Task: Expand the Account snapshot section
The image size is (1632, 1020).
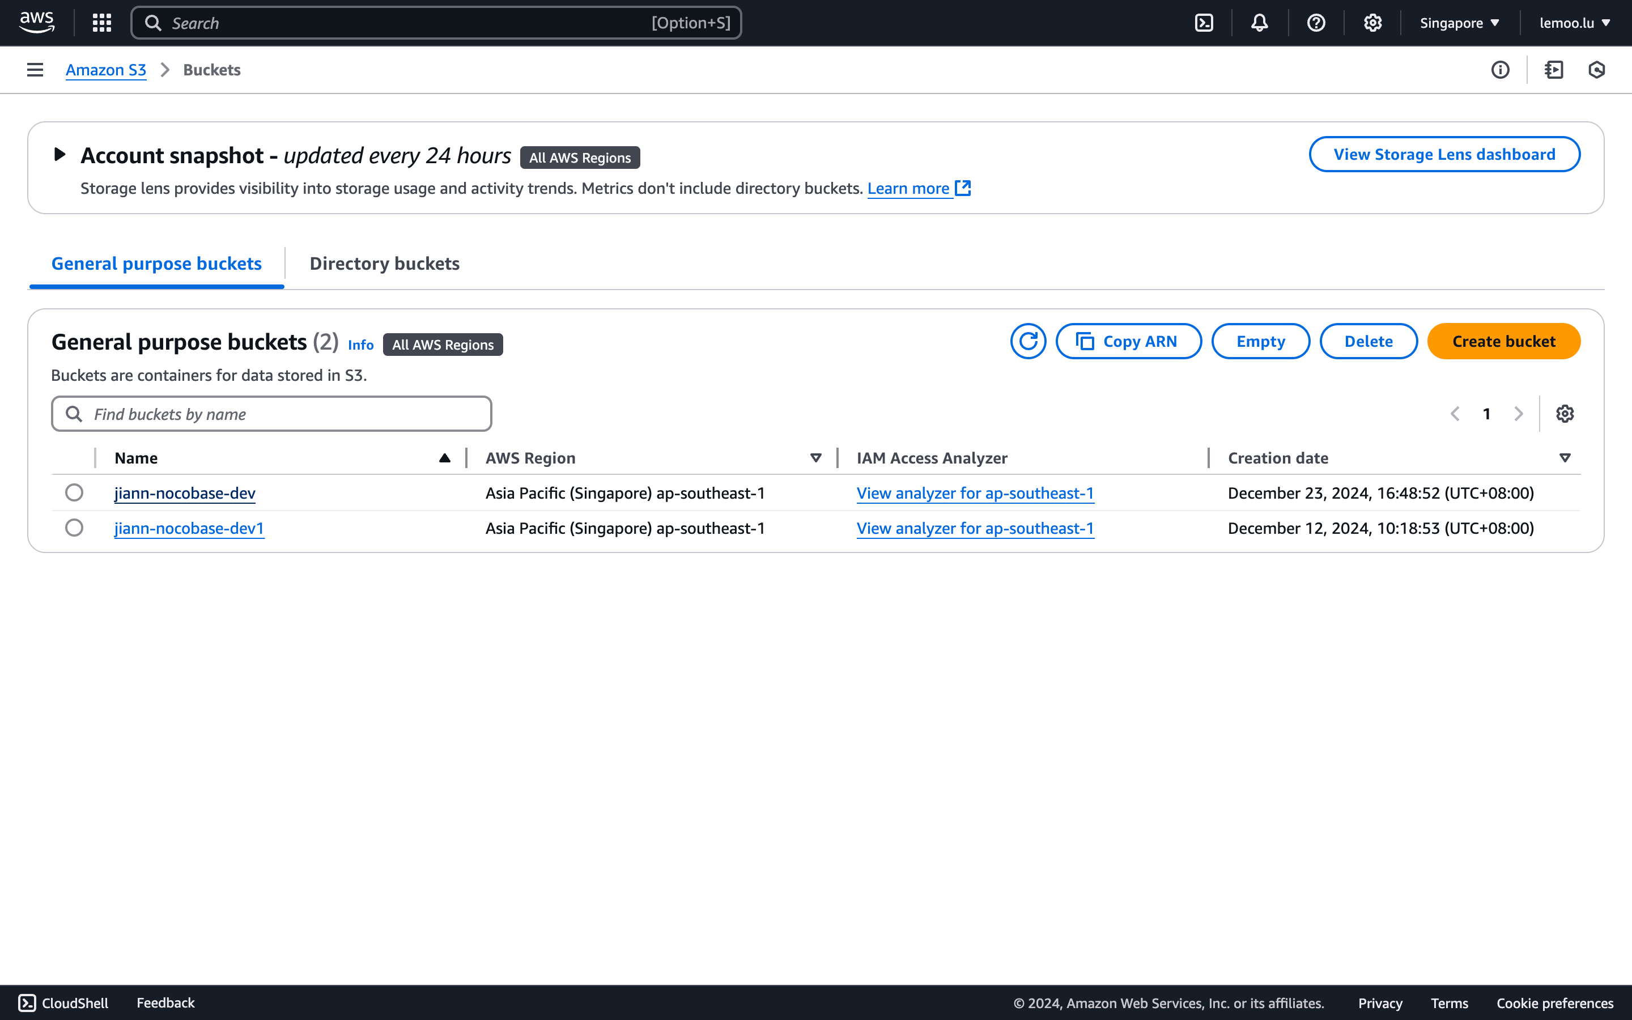Action: pyautogui.click(x=59, y=155)
